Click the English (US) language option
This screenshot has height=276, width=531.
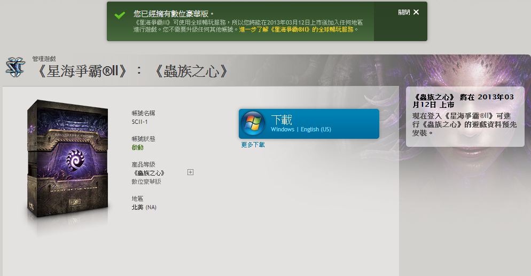coord(316,129)
